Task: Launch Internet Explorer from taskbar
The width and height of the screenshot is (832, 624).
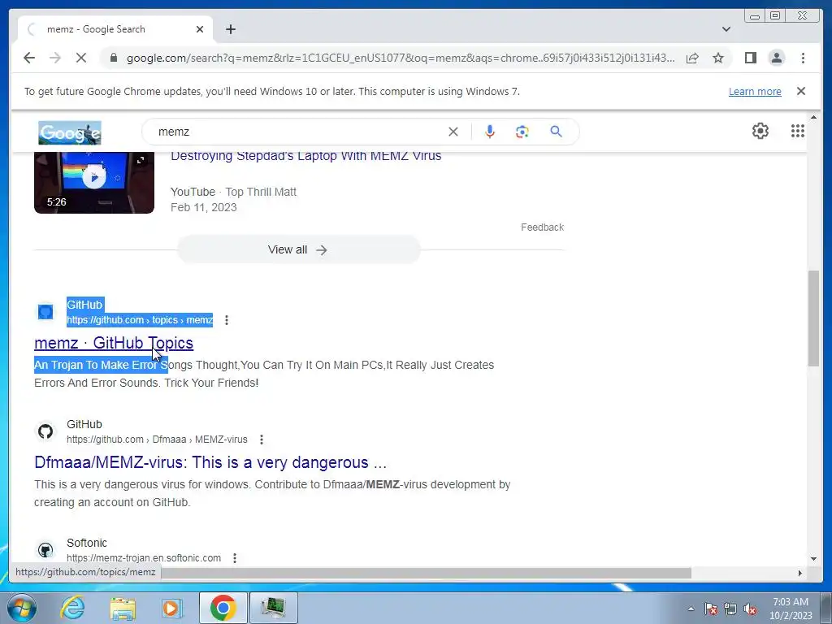Action: [x=72, y=608]
